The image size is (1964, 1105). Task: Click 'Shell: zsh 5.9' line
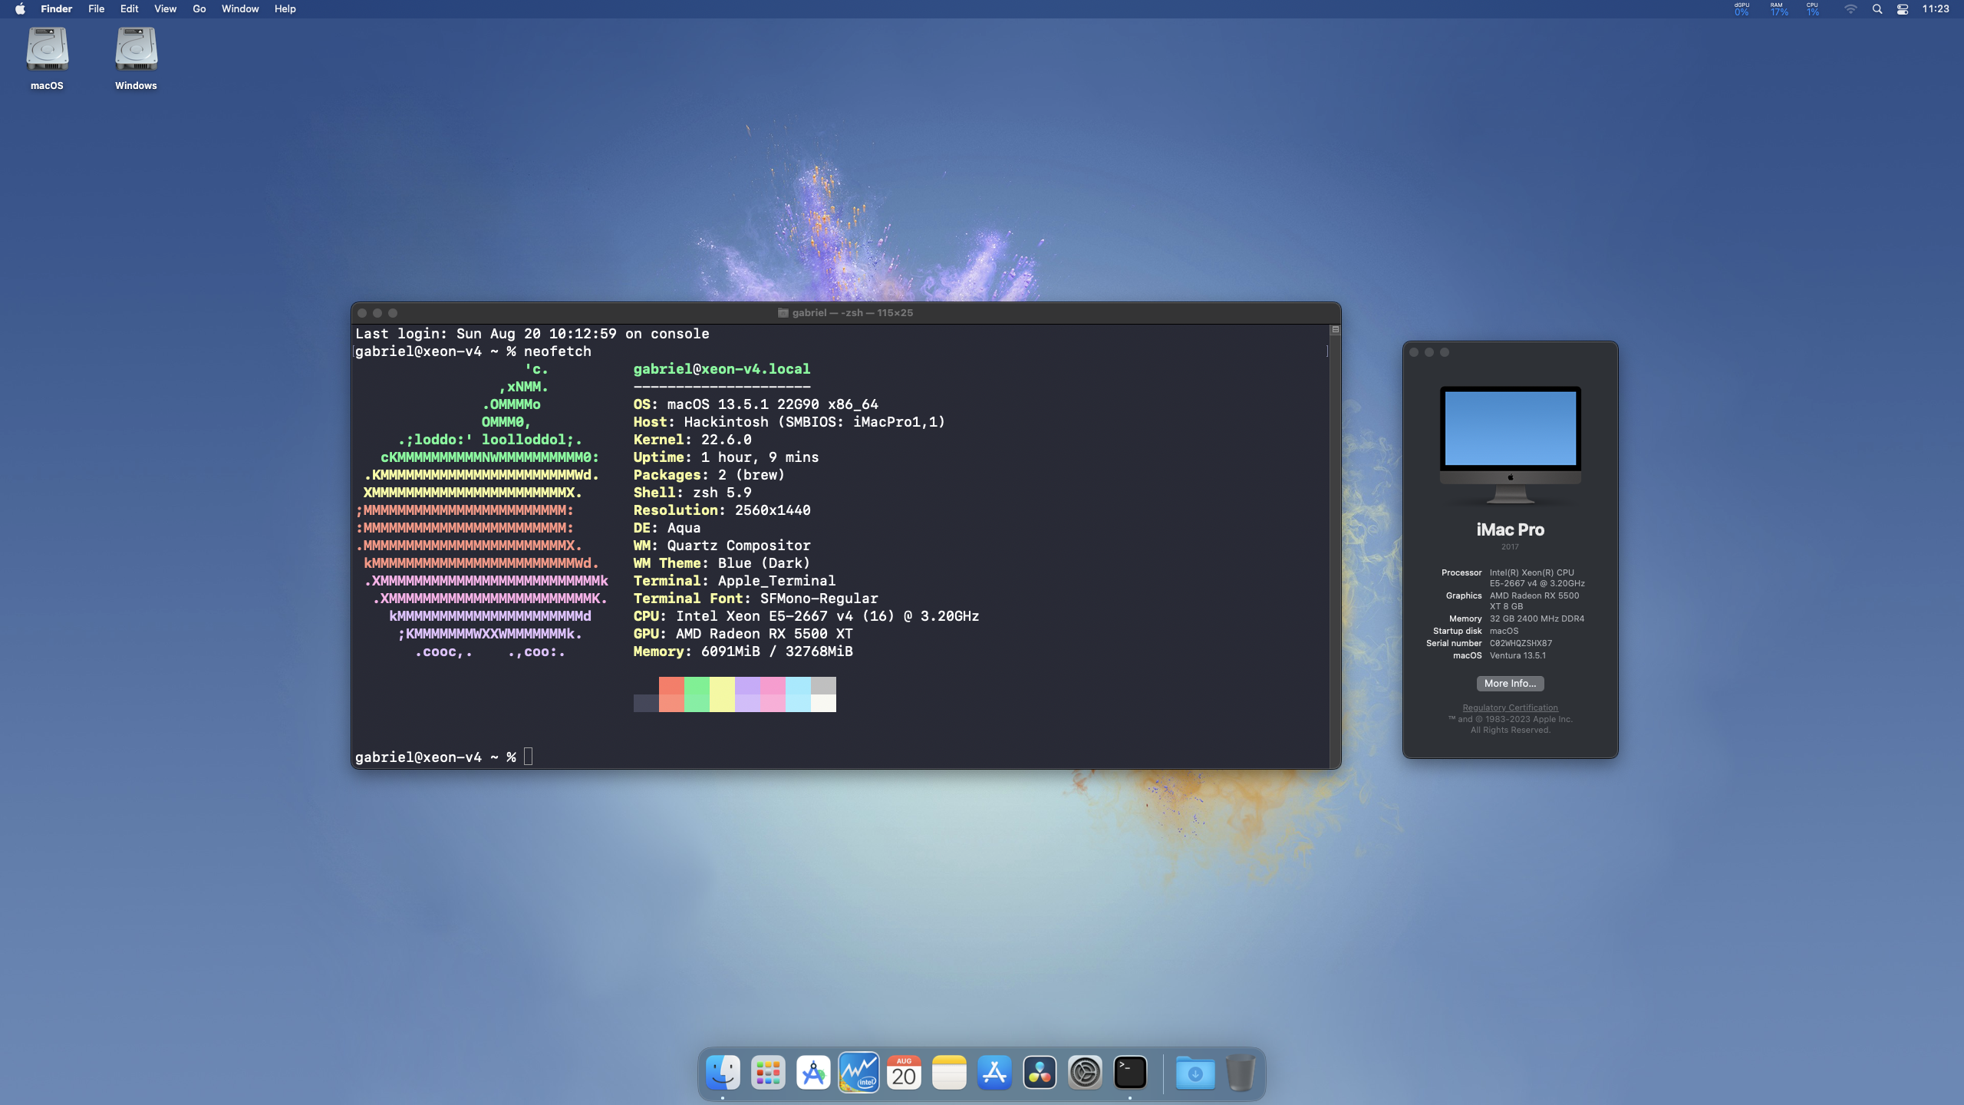(x=692, y=493)
